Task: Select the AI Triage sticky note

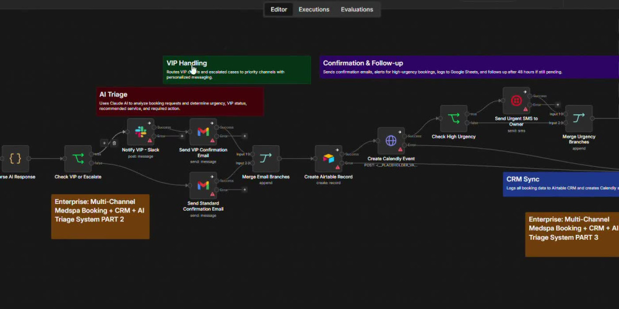Action: click(x=180, y=102)
